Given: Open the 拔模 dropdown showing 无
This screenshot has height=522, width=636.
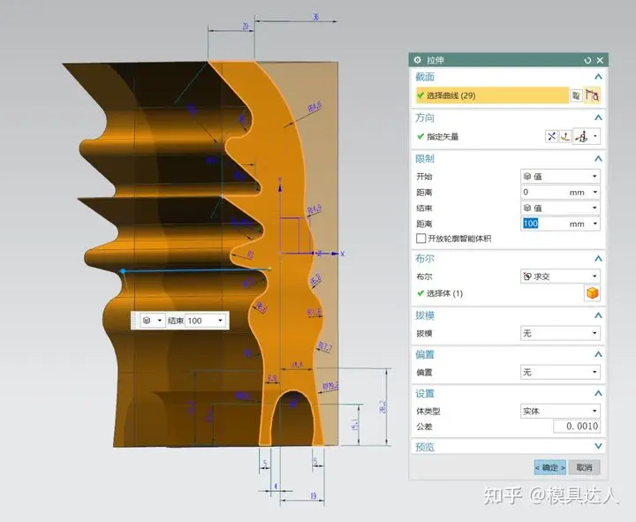Looking at the screenshot, I should [x=560, y=333].
